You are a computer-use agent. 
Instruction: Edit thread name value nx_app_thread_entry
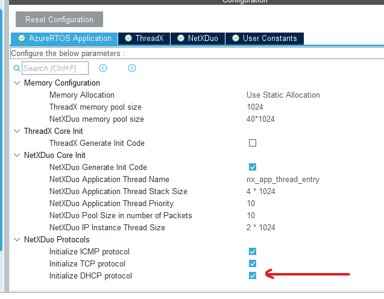[x=283, y=180]
